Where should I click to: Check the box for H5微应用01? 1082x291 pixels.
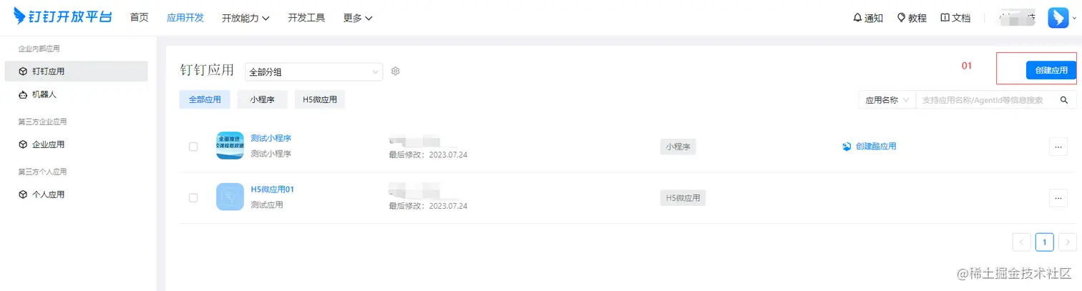point(193,198)
